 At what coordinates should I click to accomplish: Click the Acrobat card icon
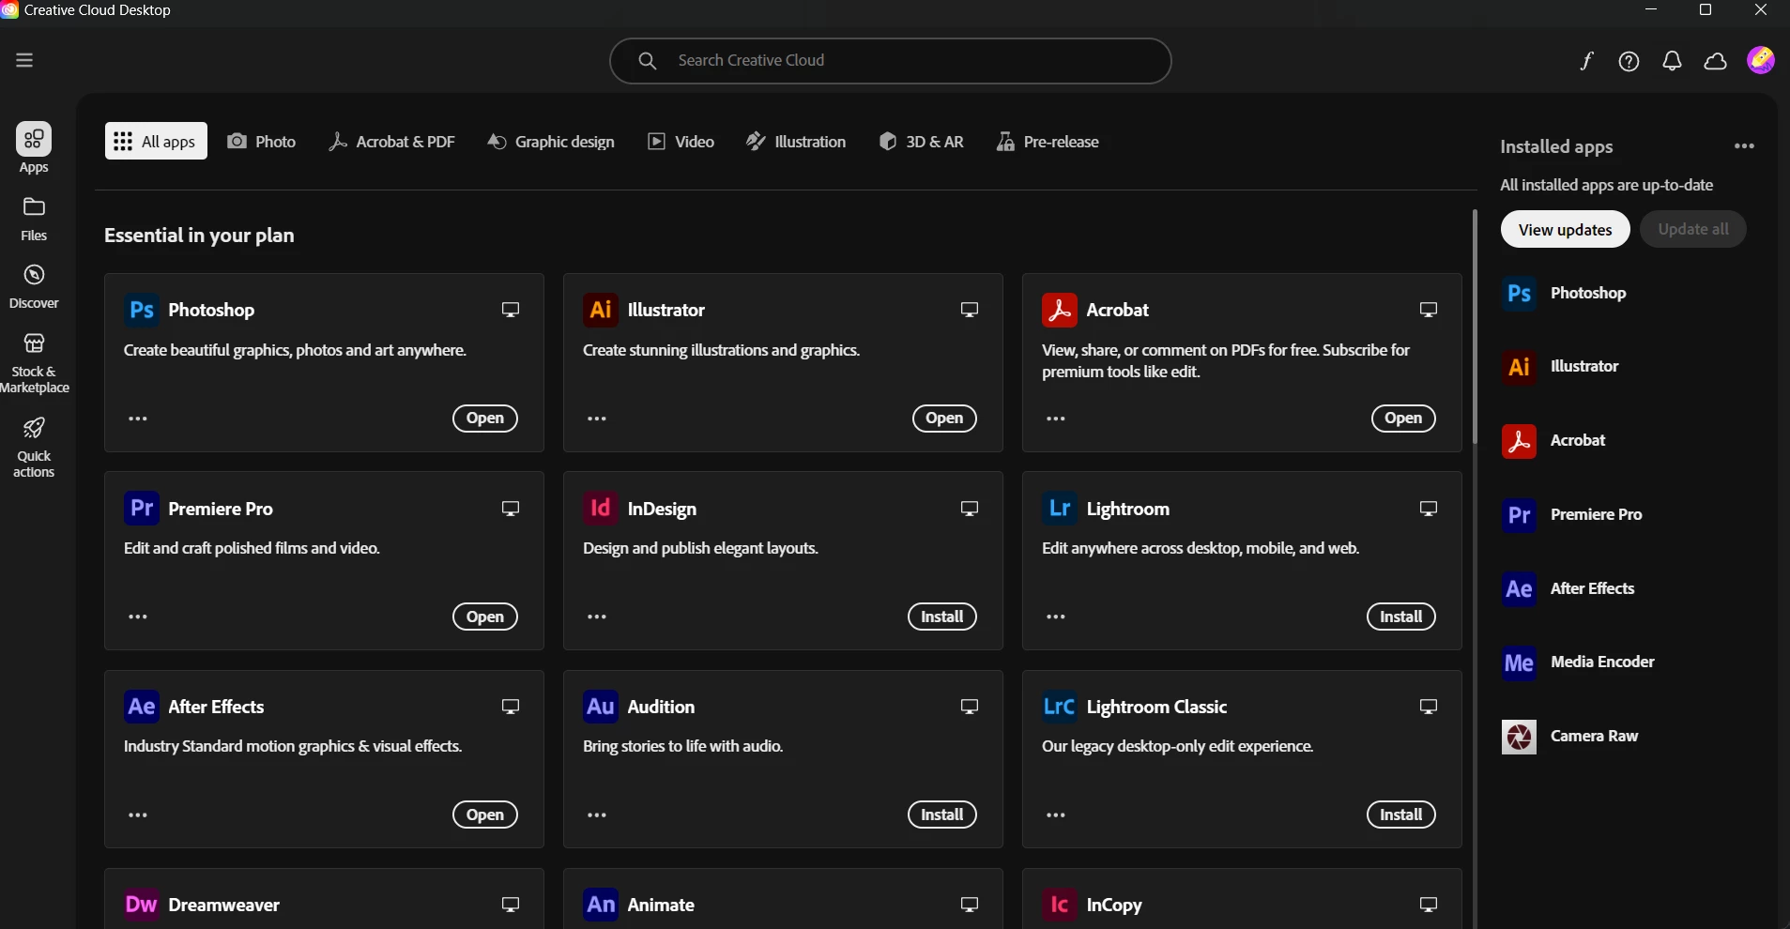point(1060,310)
